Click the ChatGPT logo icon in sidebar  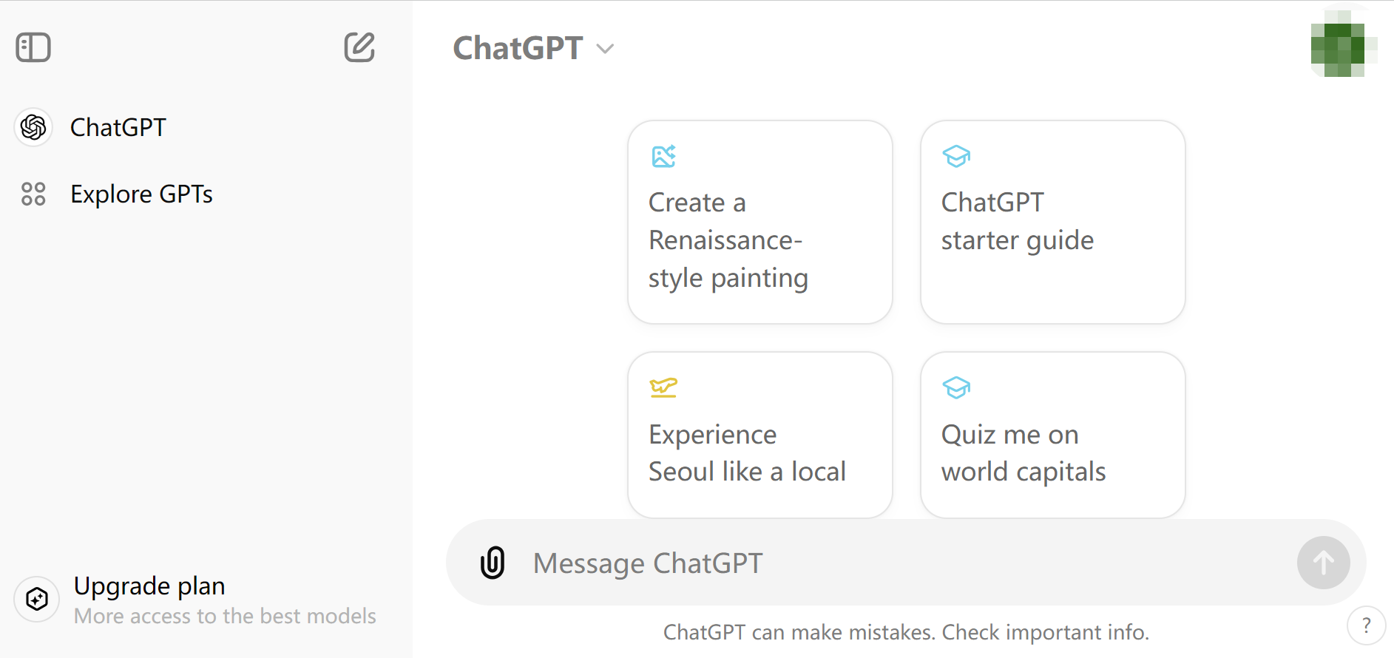coord(33,127)
